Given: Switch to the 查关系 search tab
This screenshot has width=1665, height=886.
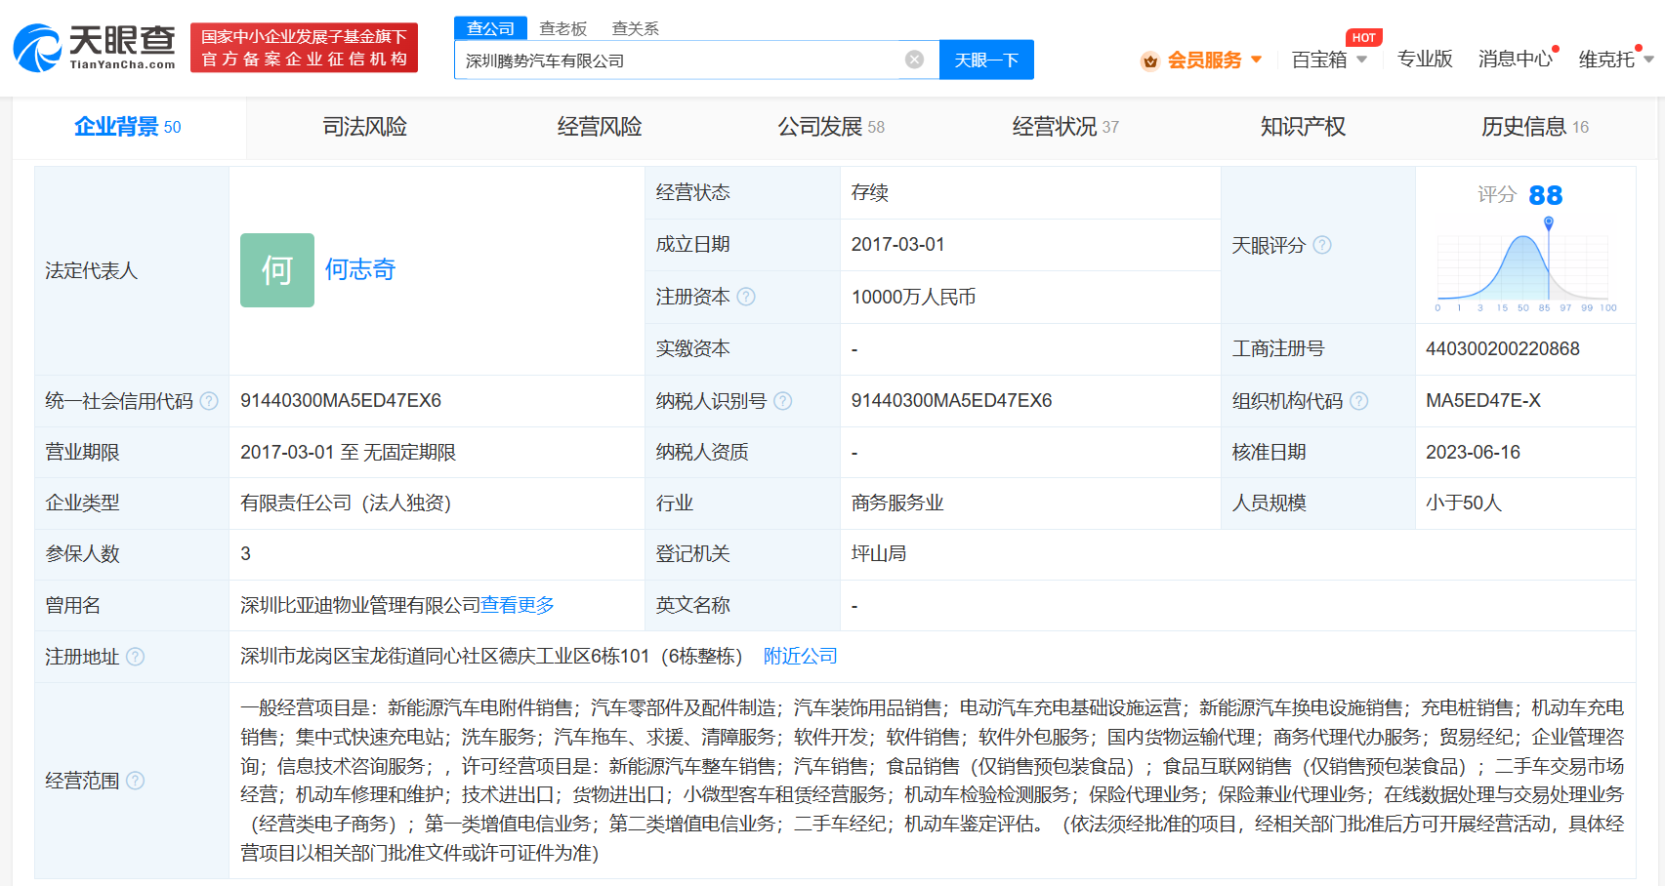Looking at the screenshot, I should coord(636,28).
